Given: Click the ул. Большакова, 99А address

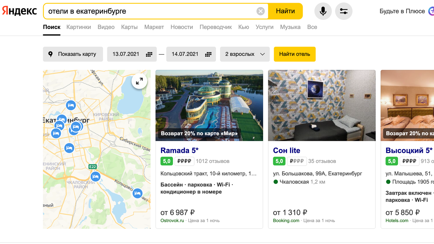Looking at the screenshot, I should (318, 174).
